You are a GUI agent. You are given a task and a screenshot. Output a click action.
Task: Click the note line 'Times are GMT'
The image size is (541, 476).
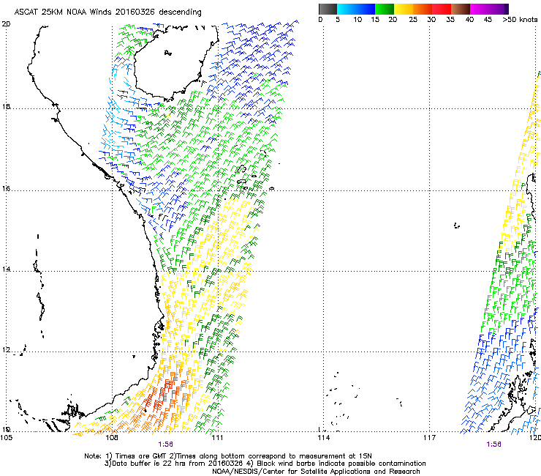140,456
